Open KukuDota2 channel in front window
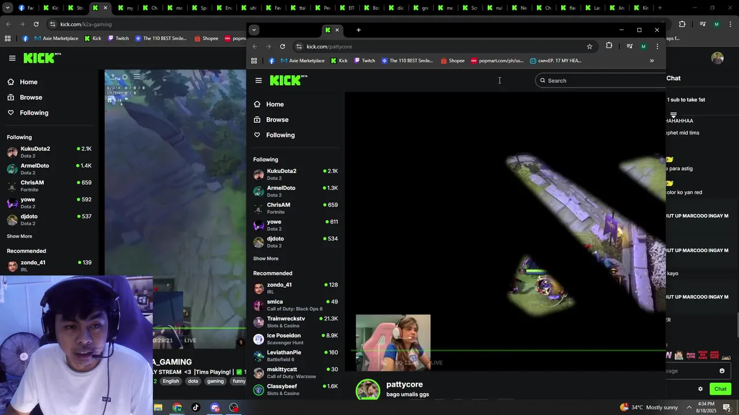Screen dimensions: 739x415 tap(296, 175)
